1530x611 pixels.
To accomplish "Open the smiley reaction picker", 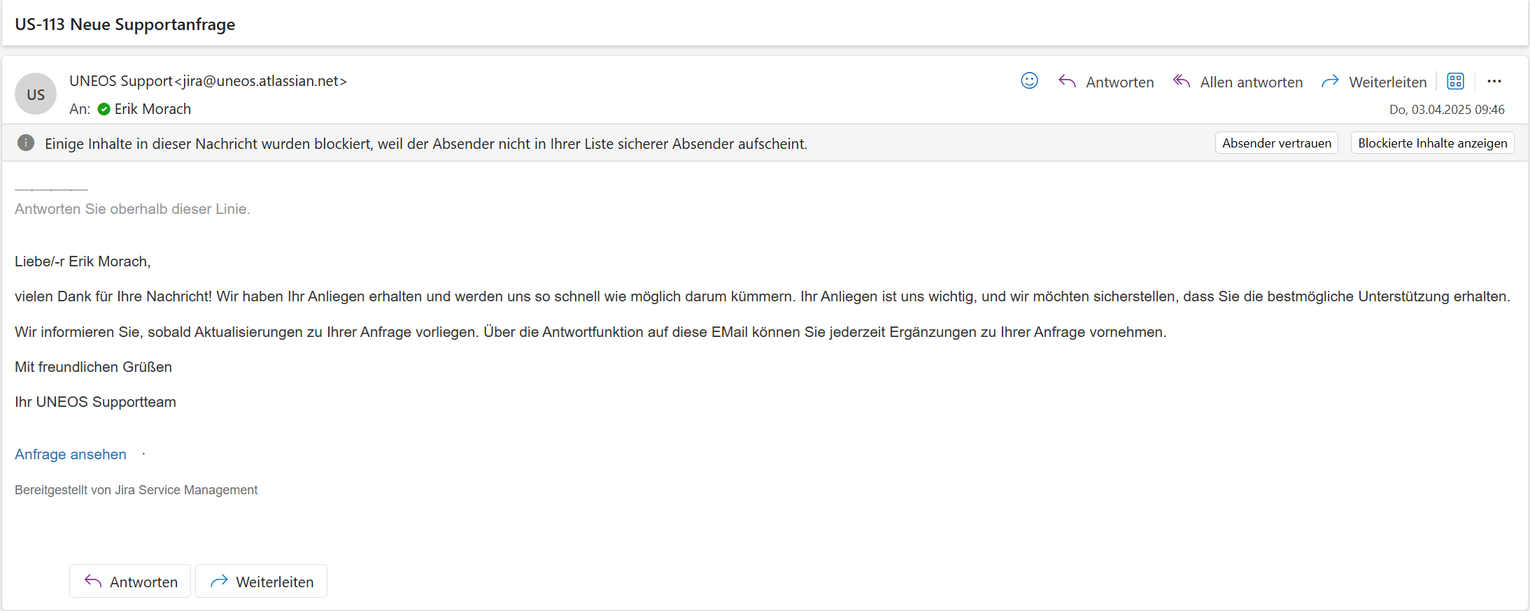I will point(1029,81).
